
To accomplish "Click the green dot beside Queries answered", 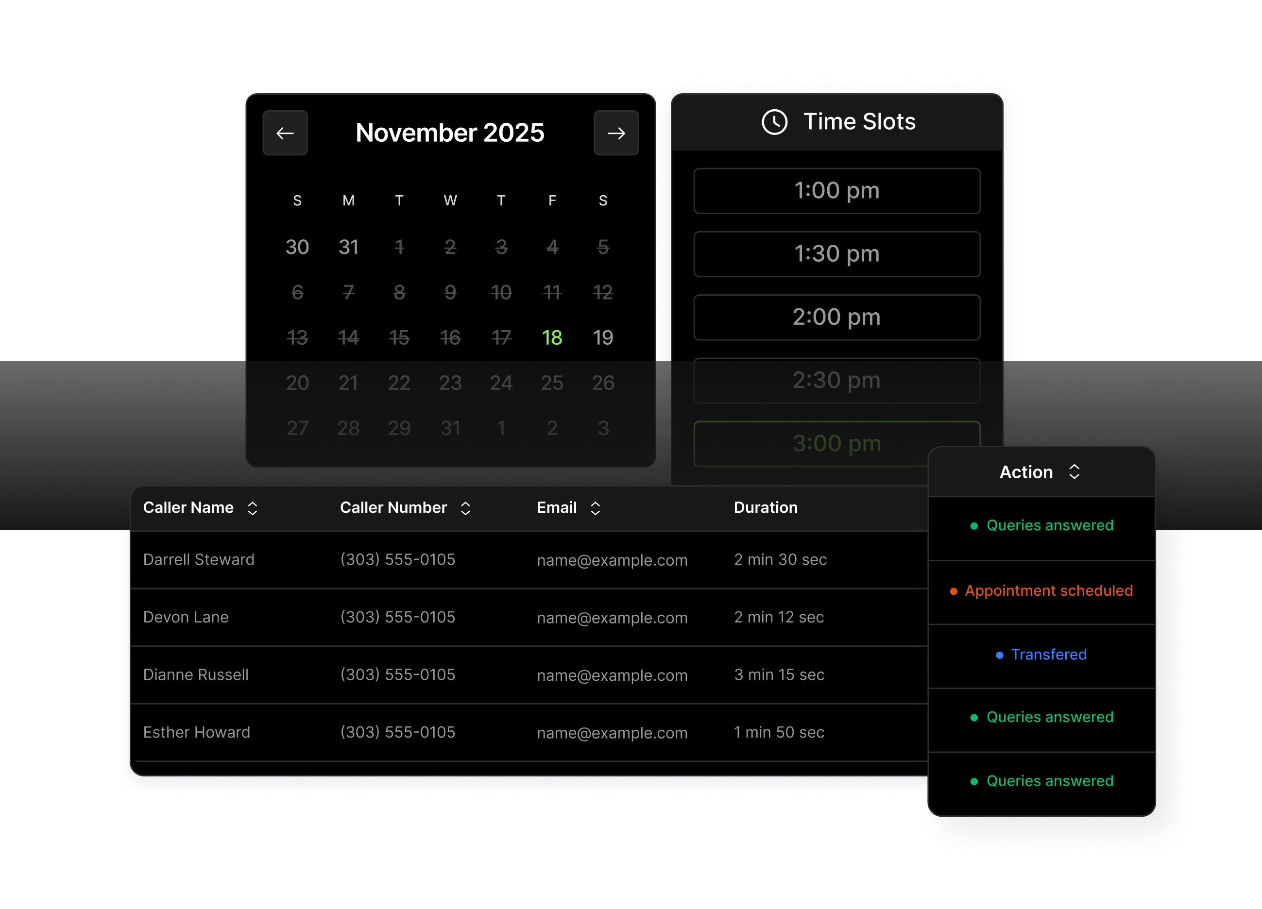I will point(974,525).
